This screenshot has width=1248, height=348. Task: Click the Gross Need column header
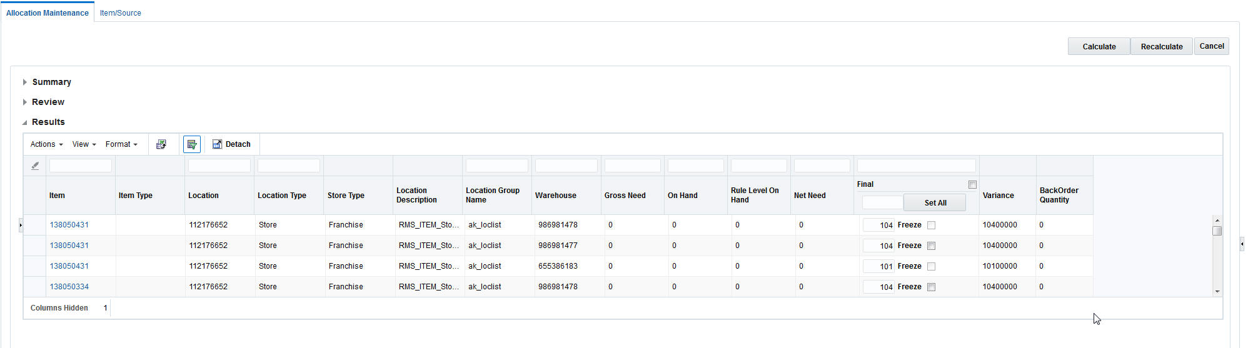click(x=633, y=196)
